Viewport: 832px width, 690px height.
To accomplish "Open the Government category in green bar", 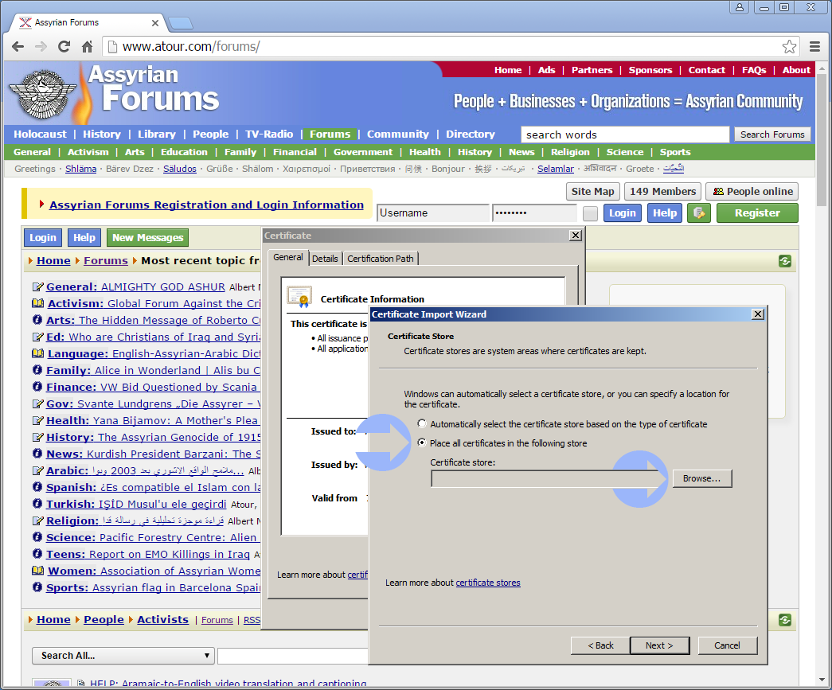I will pyautogui.click(x=363, y=152).
